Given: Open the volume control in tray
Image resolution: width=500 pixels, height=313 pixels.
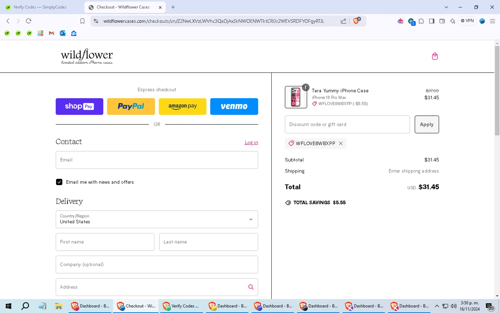Looking at the screenshot, I should (454, 306).
